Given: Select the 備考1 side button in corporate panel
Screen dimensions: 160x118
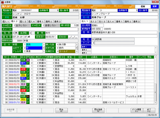Looking at the screenshot, I should [86, 47].
